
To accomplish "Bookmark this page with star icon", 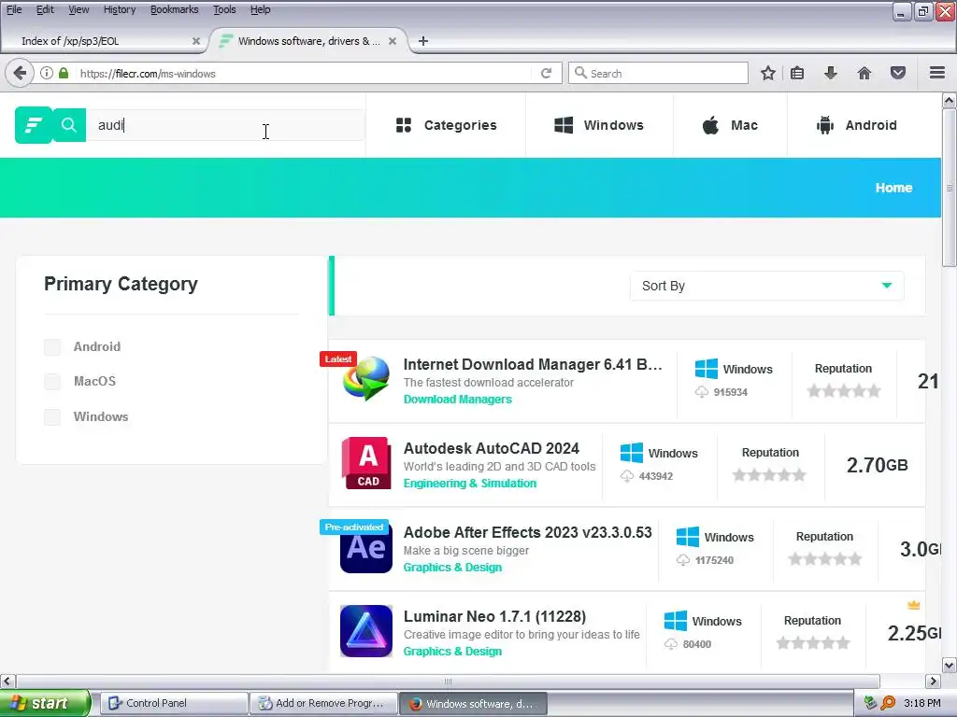I will pyautogui.click(x=768, y=73).
